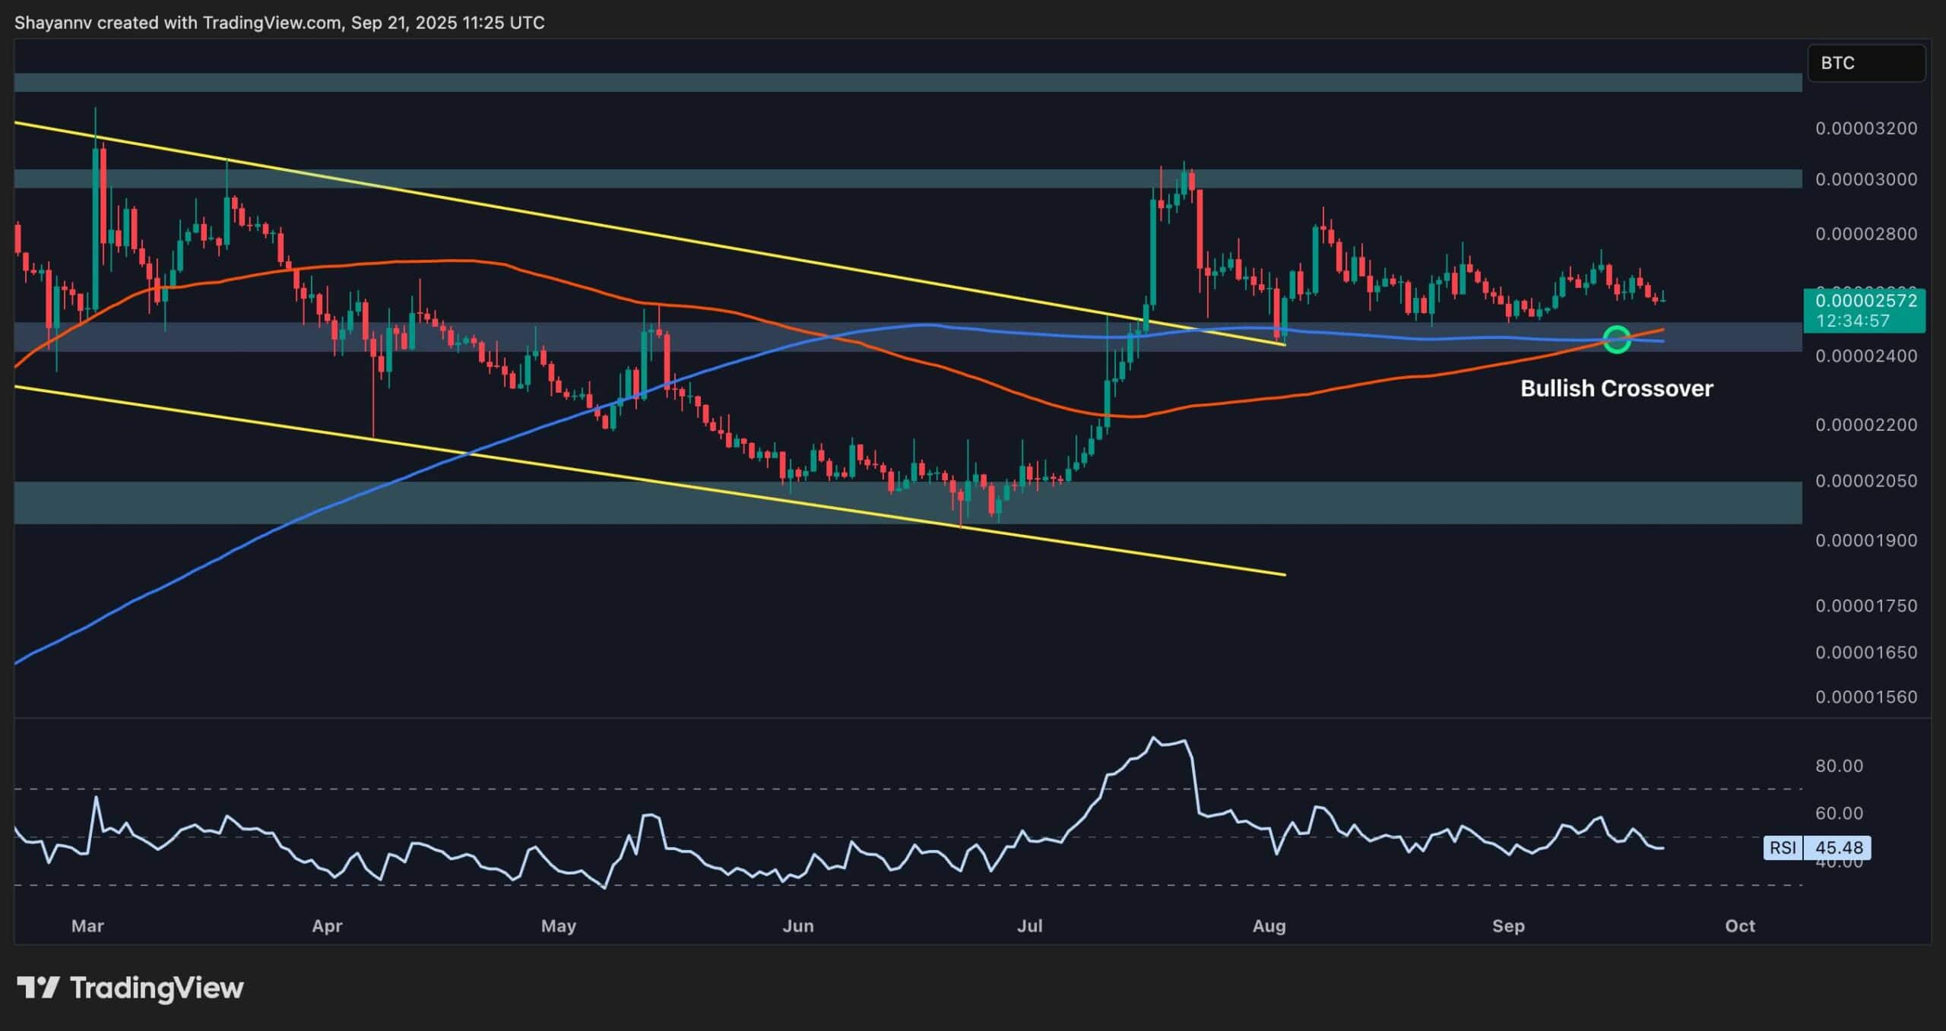Click the TradingView logo icon

coord(38,988)
